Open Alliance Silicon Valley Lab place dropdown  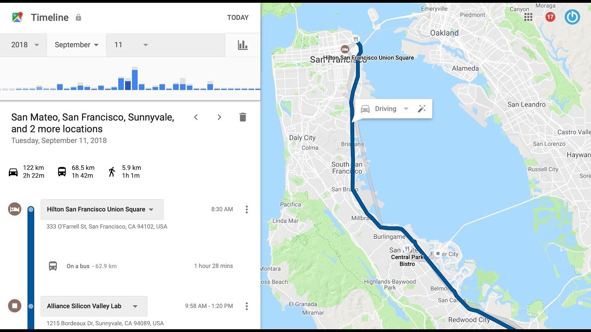point(94,306)
